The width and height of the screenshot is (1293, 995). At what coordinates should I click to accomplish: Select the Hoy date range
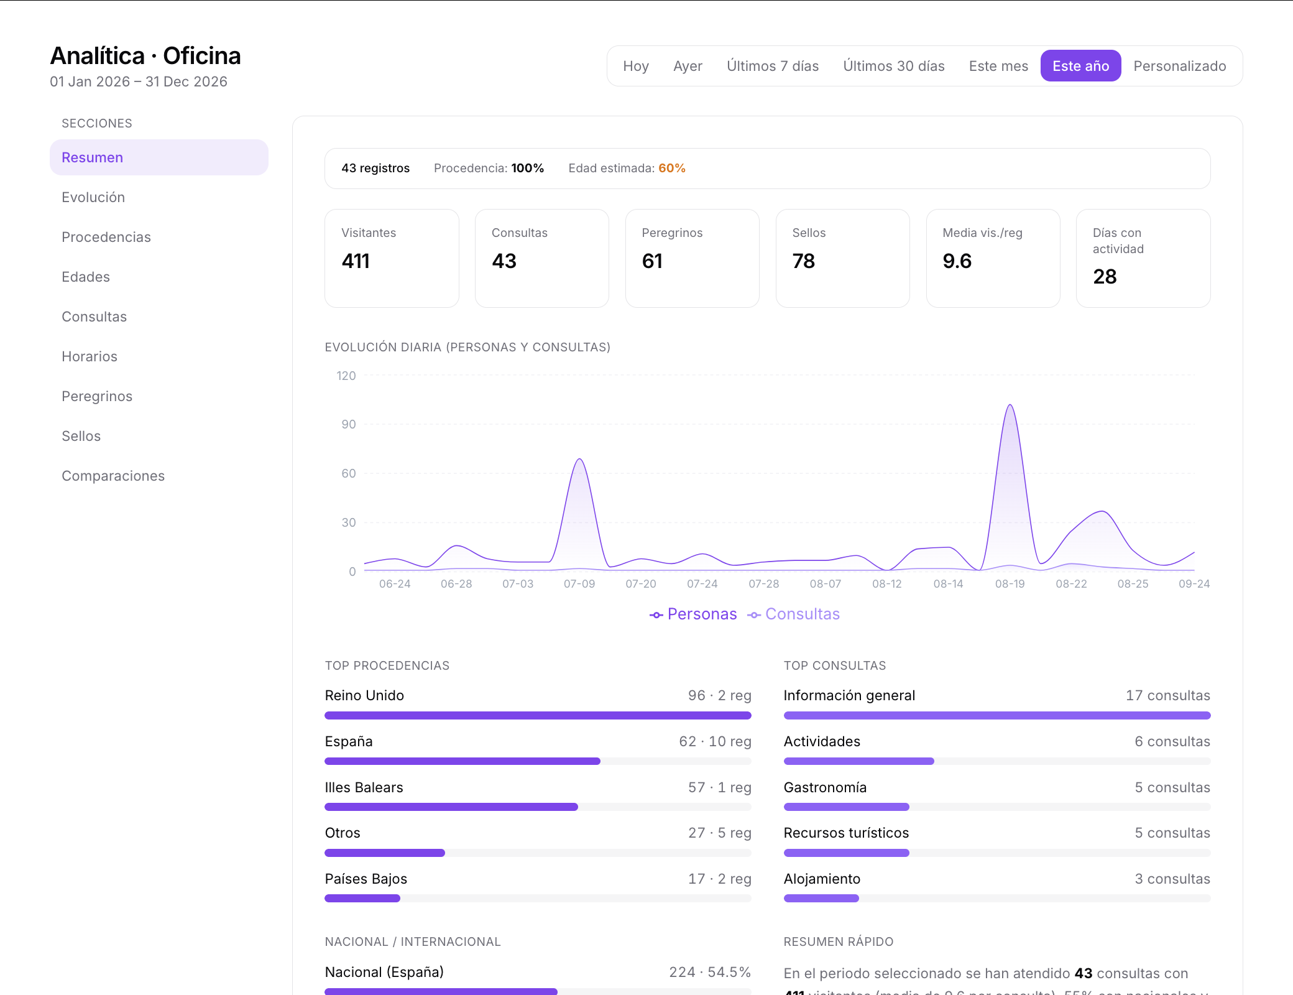636,66
